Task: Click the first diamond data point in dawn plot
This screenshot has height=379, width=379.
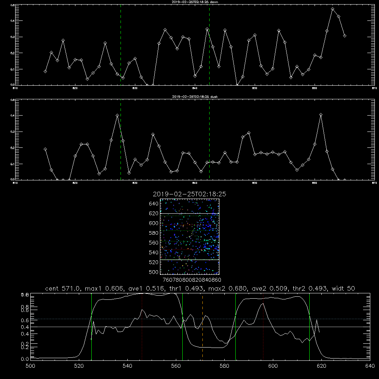Action: 45,72
